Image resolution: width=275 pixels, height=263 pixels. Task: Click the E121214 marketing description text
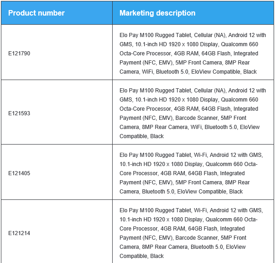point(191,233)
